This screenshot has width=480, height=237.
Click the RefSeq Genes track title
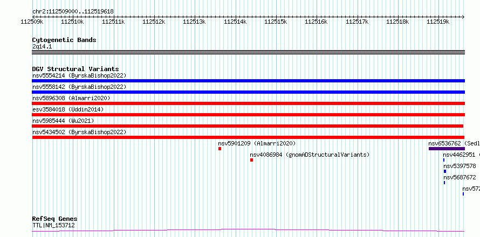click(x=55, y=219)
